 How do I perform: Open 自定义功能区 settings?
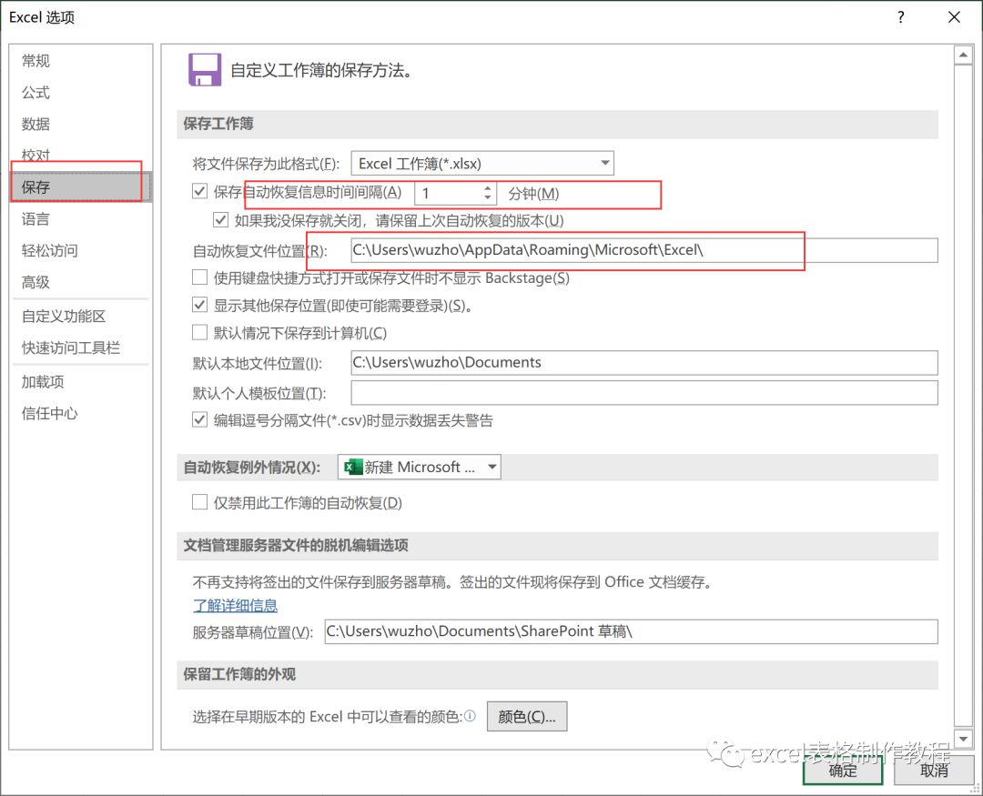64,316
